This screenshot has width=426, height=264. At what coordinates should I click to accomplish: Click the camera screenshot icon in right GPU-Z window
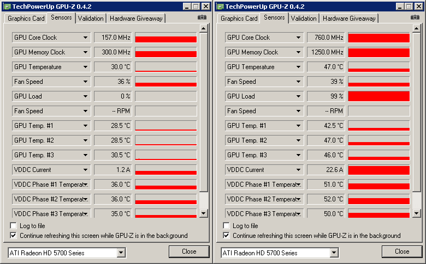[x=415, y=17]
